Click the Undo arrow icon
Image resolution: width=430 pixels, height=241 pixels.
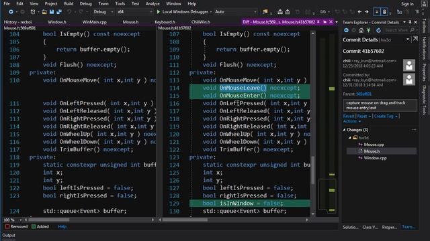click(x=69, y=12)
